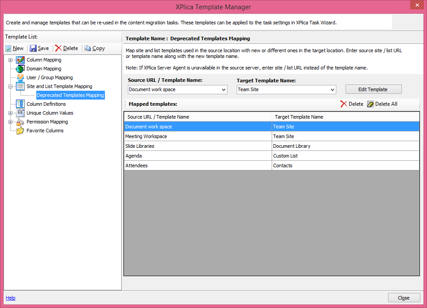The image size is (427, 308).
Task: Select the Favorite Columns folder icon
Action: [x=20, y=131]
